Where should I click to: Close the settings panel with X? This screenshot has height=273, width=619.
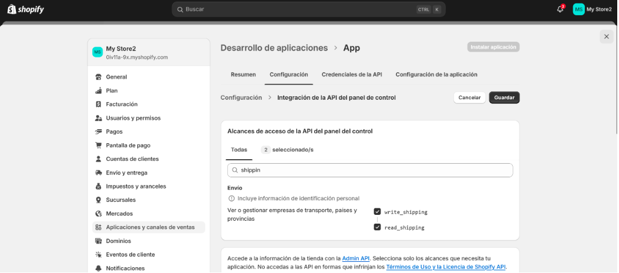[x=606, y=36]
